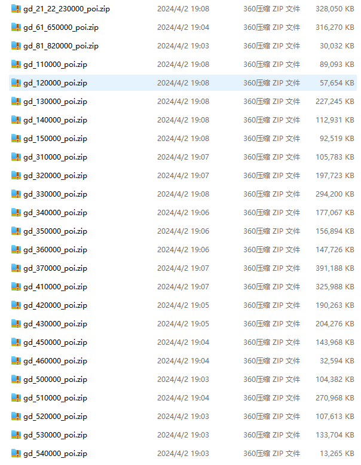Select file name gd_310000_poi.zip
Viewport: 361px width, 465px height.
coord(56,157)
